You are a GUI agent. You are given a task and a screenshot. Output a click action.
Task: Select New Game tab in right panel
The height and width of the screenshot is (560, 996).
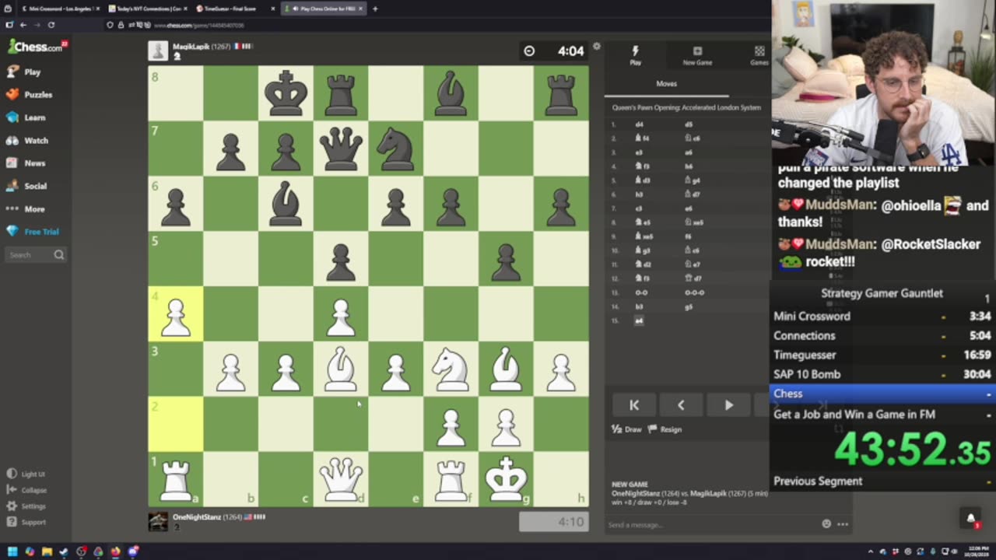coord(697,55)
